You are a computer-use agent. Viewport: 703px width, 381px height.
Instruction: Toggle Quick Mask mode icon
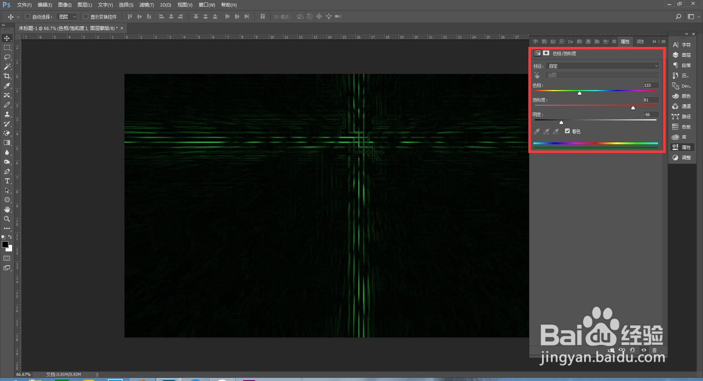pyautogui.click(x=7, y=258)
